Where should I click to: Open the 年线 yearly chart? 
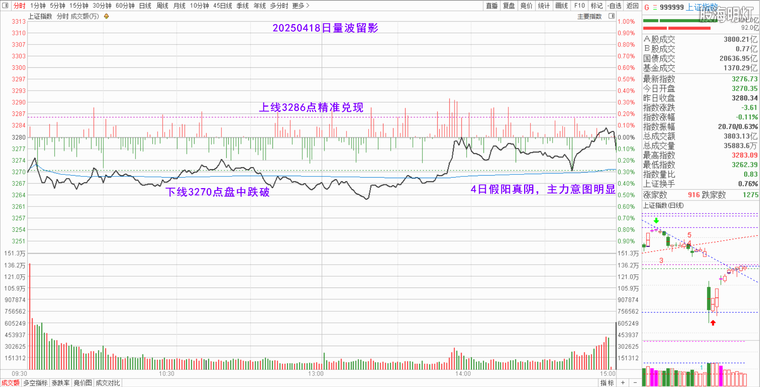260,6
